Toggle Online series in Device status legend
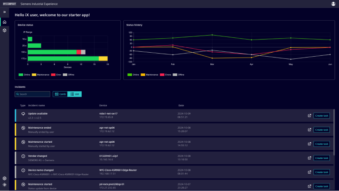Image resolution: width=339 pixels, height=191 pixels. tap(25, 75)
